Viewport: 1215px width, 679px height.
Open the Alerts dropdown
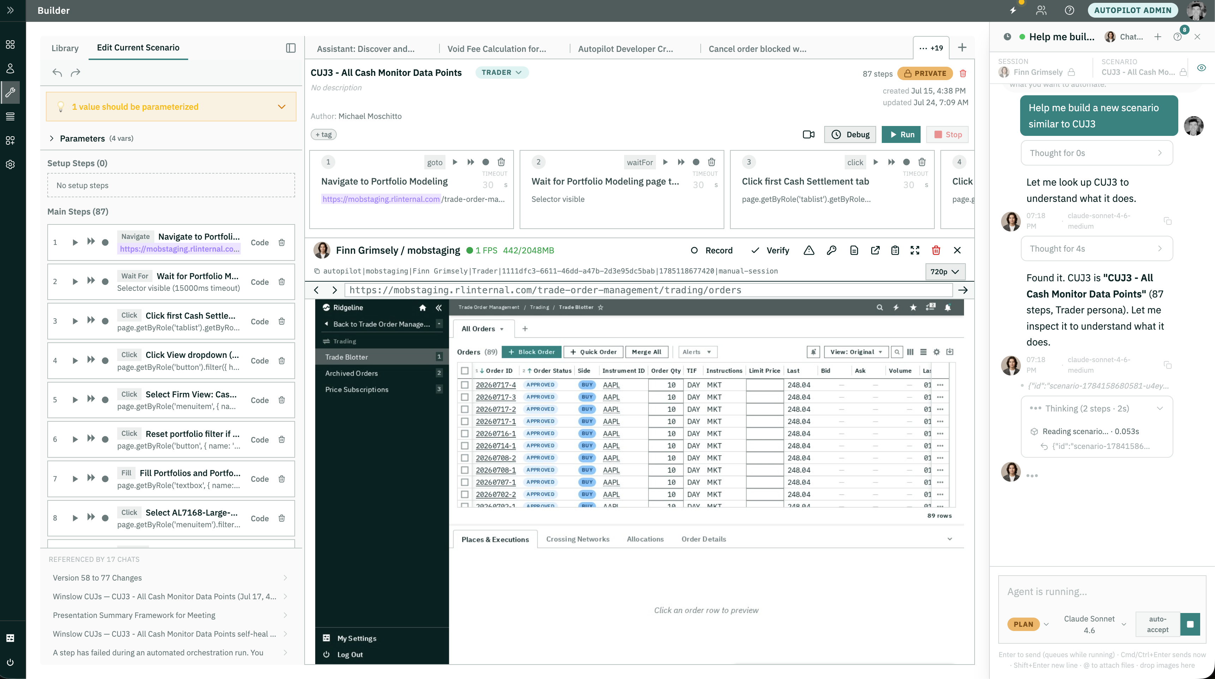coord(697,352)
